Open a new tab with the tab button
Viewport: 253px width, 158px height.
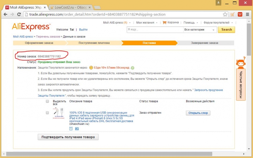[97, 7]
